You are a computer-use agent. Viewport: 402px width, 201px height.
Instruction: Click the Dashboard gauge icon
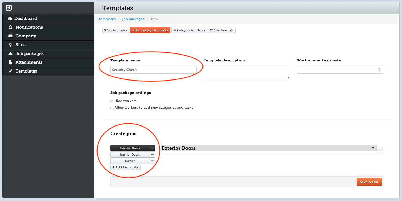point(10,19)
